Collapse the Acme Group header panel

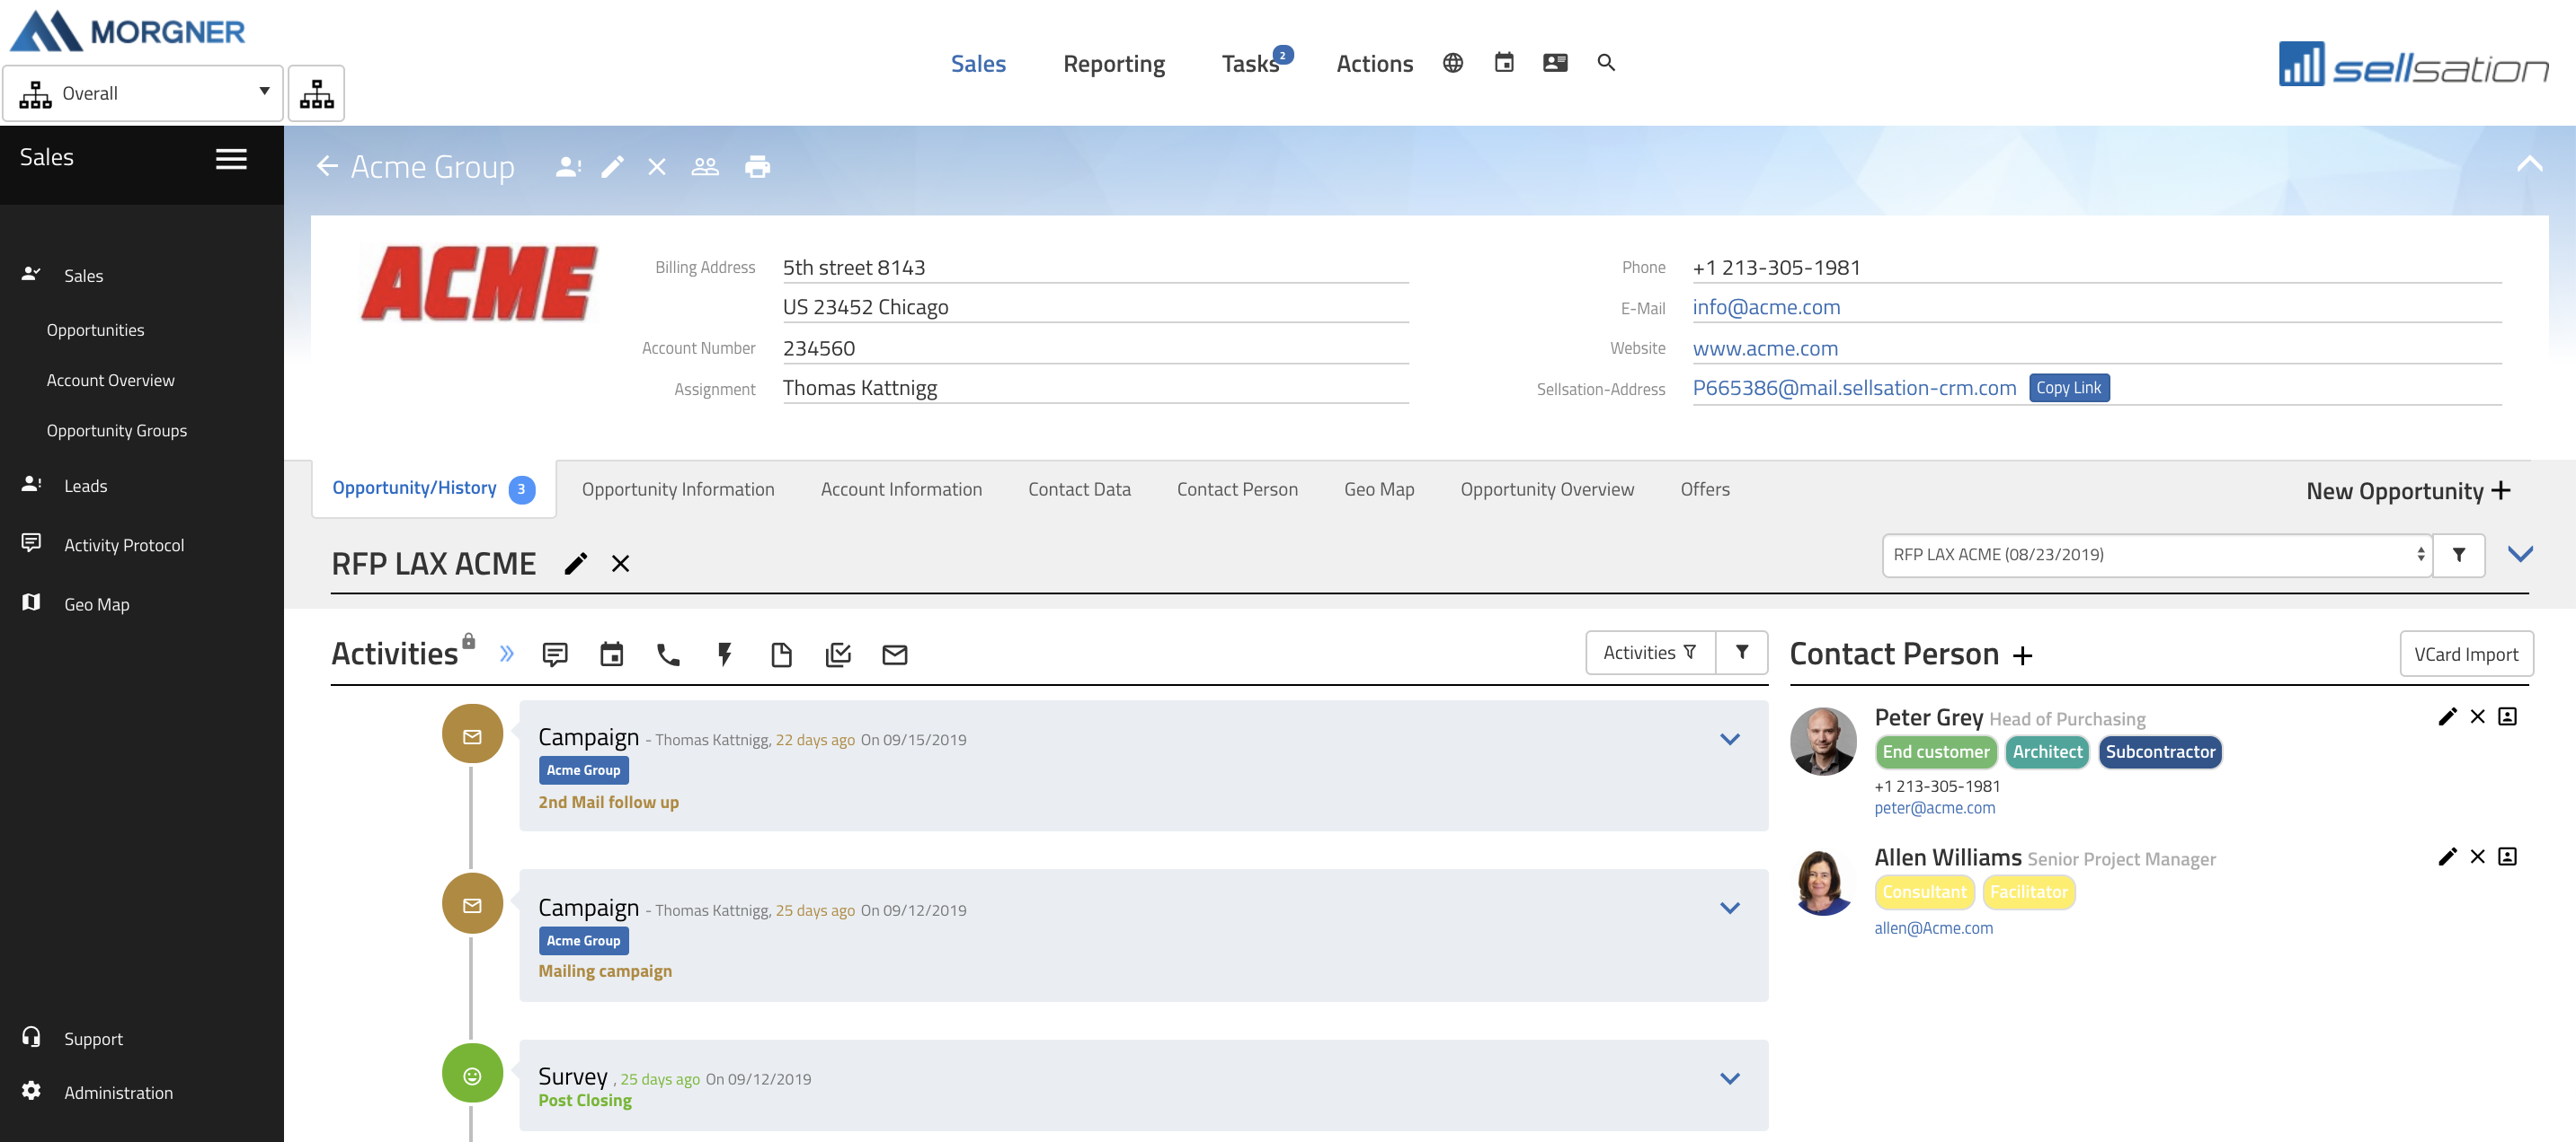click(x=2529, y=165)
